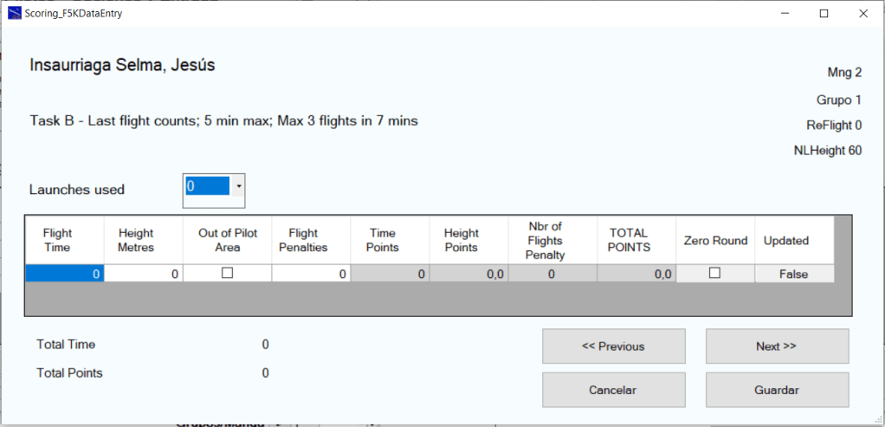
Task: Enable the Zero Round checkbox
Action: pos(714,273)
